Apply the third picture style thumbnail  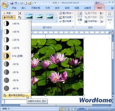(50, 16)
